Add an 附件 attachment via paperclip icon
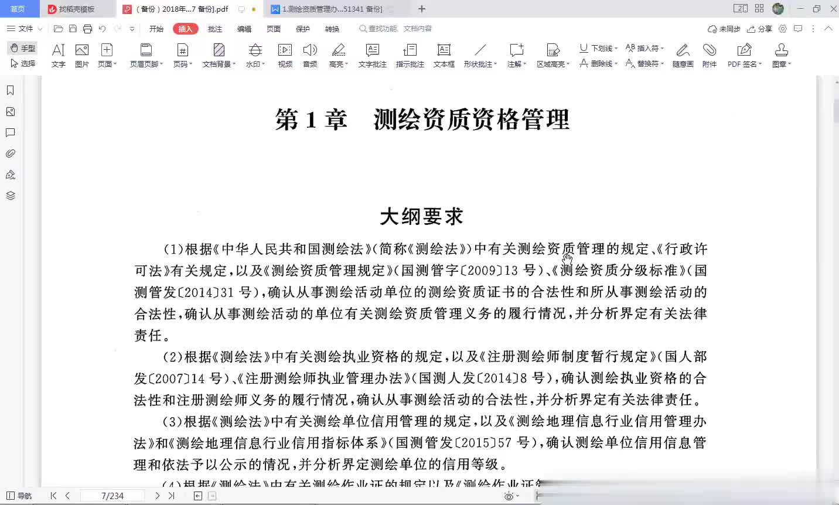This screenshot has height=505, width=839. tap(709, 56)
